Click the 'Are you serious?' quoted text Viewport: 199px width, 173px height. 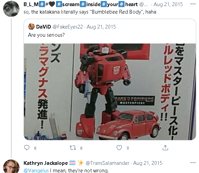coord(46,35)
